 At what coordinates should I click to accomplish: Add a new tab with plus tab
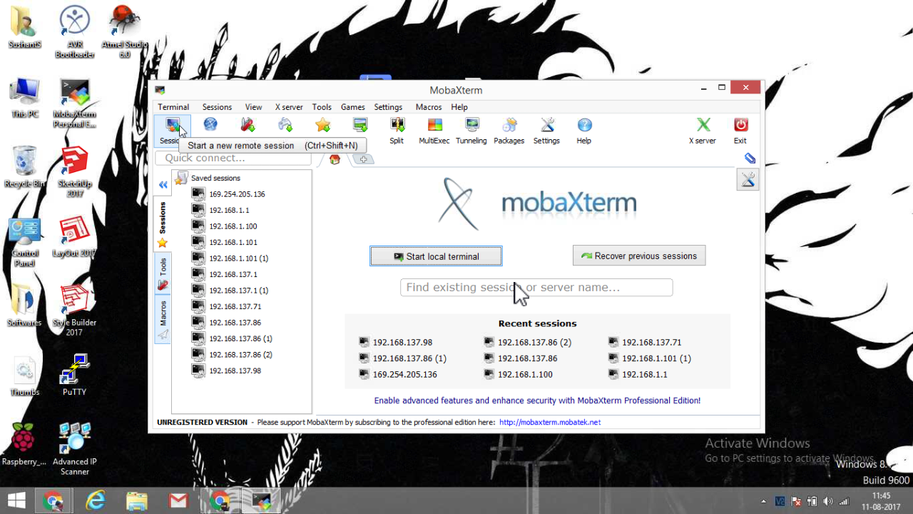[x=363, y=159]
